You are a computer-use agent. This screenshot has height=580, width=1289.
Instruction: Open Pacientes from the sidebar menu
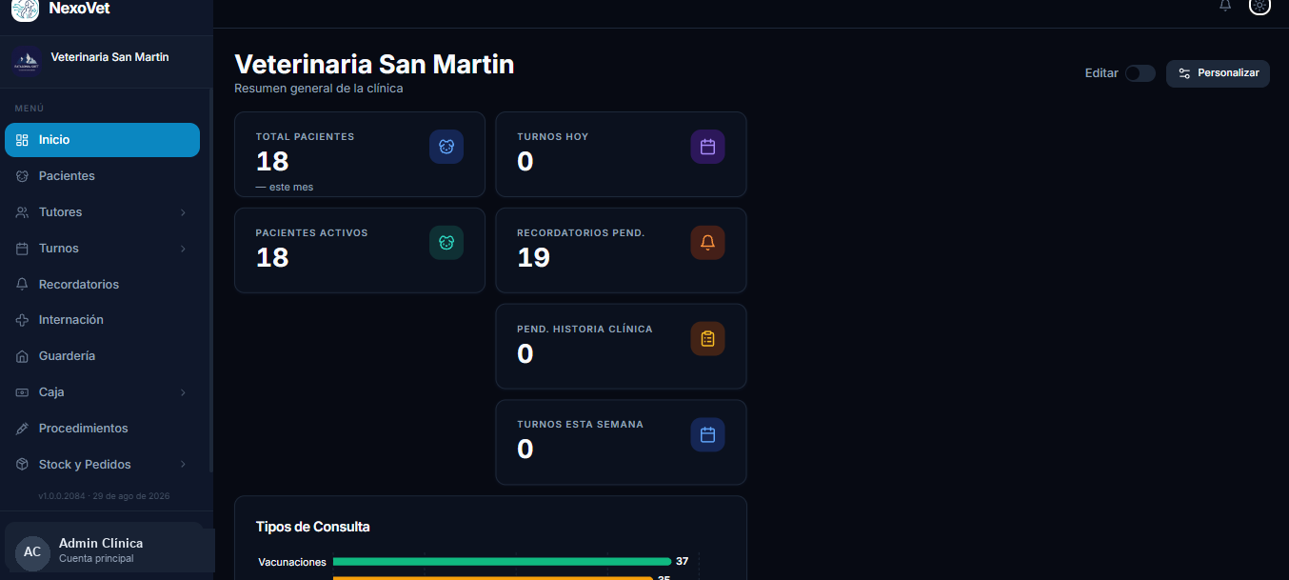click(102, 176)
